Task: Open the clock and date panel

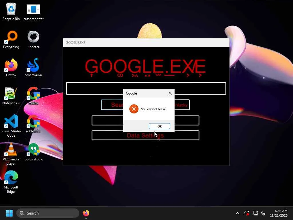Action: tap(279, 213)
